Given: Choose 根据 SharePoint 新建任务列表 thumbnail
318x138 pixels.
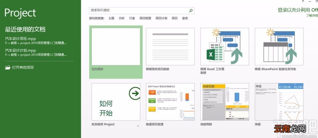Looking at the screenshot, I should 279,47.
